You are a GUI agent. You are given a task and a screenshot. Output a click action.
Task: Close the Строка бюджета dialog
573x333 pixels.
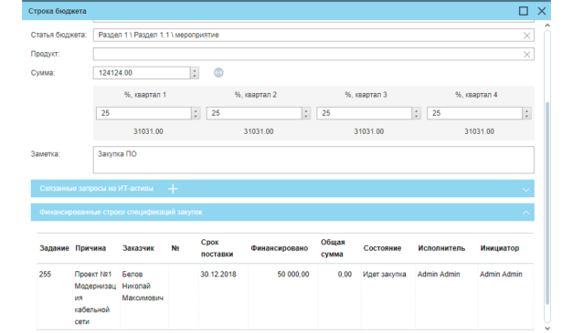(542, 11)
